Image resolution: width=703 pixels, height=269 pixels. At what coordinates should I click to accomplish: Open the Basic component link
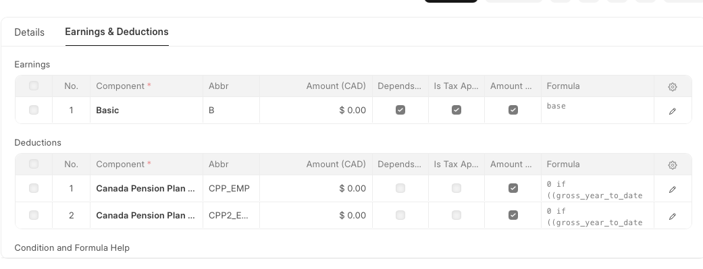(107, 110)
